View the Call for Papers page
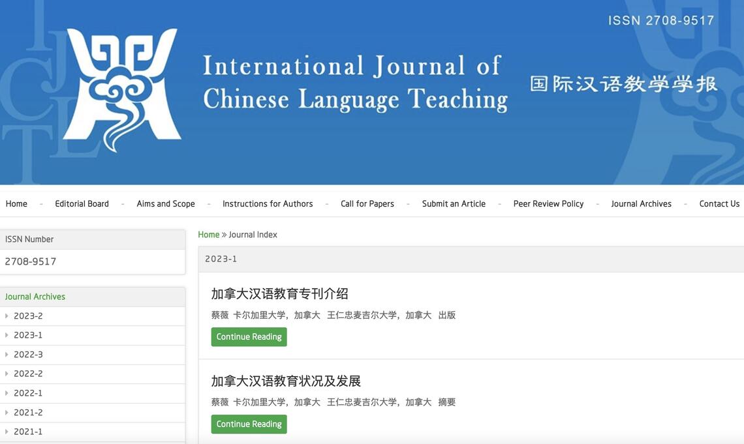The image size is (744, 444). [x=367, y=204]
